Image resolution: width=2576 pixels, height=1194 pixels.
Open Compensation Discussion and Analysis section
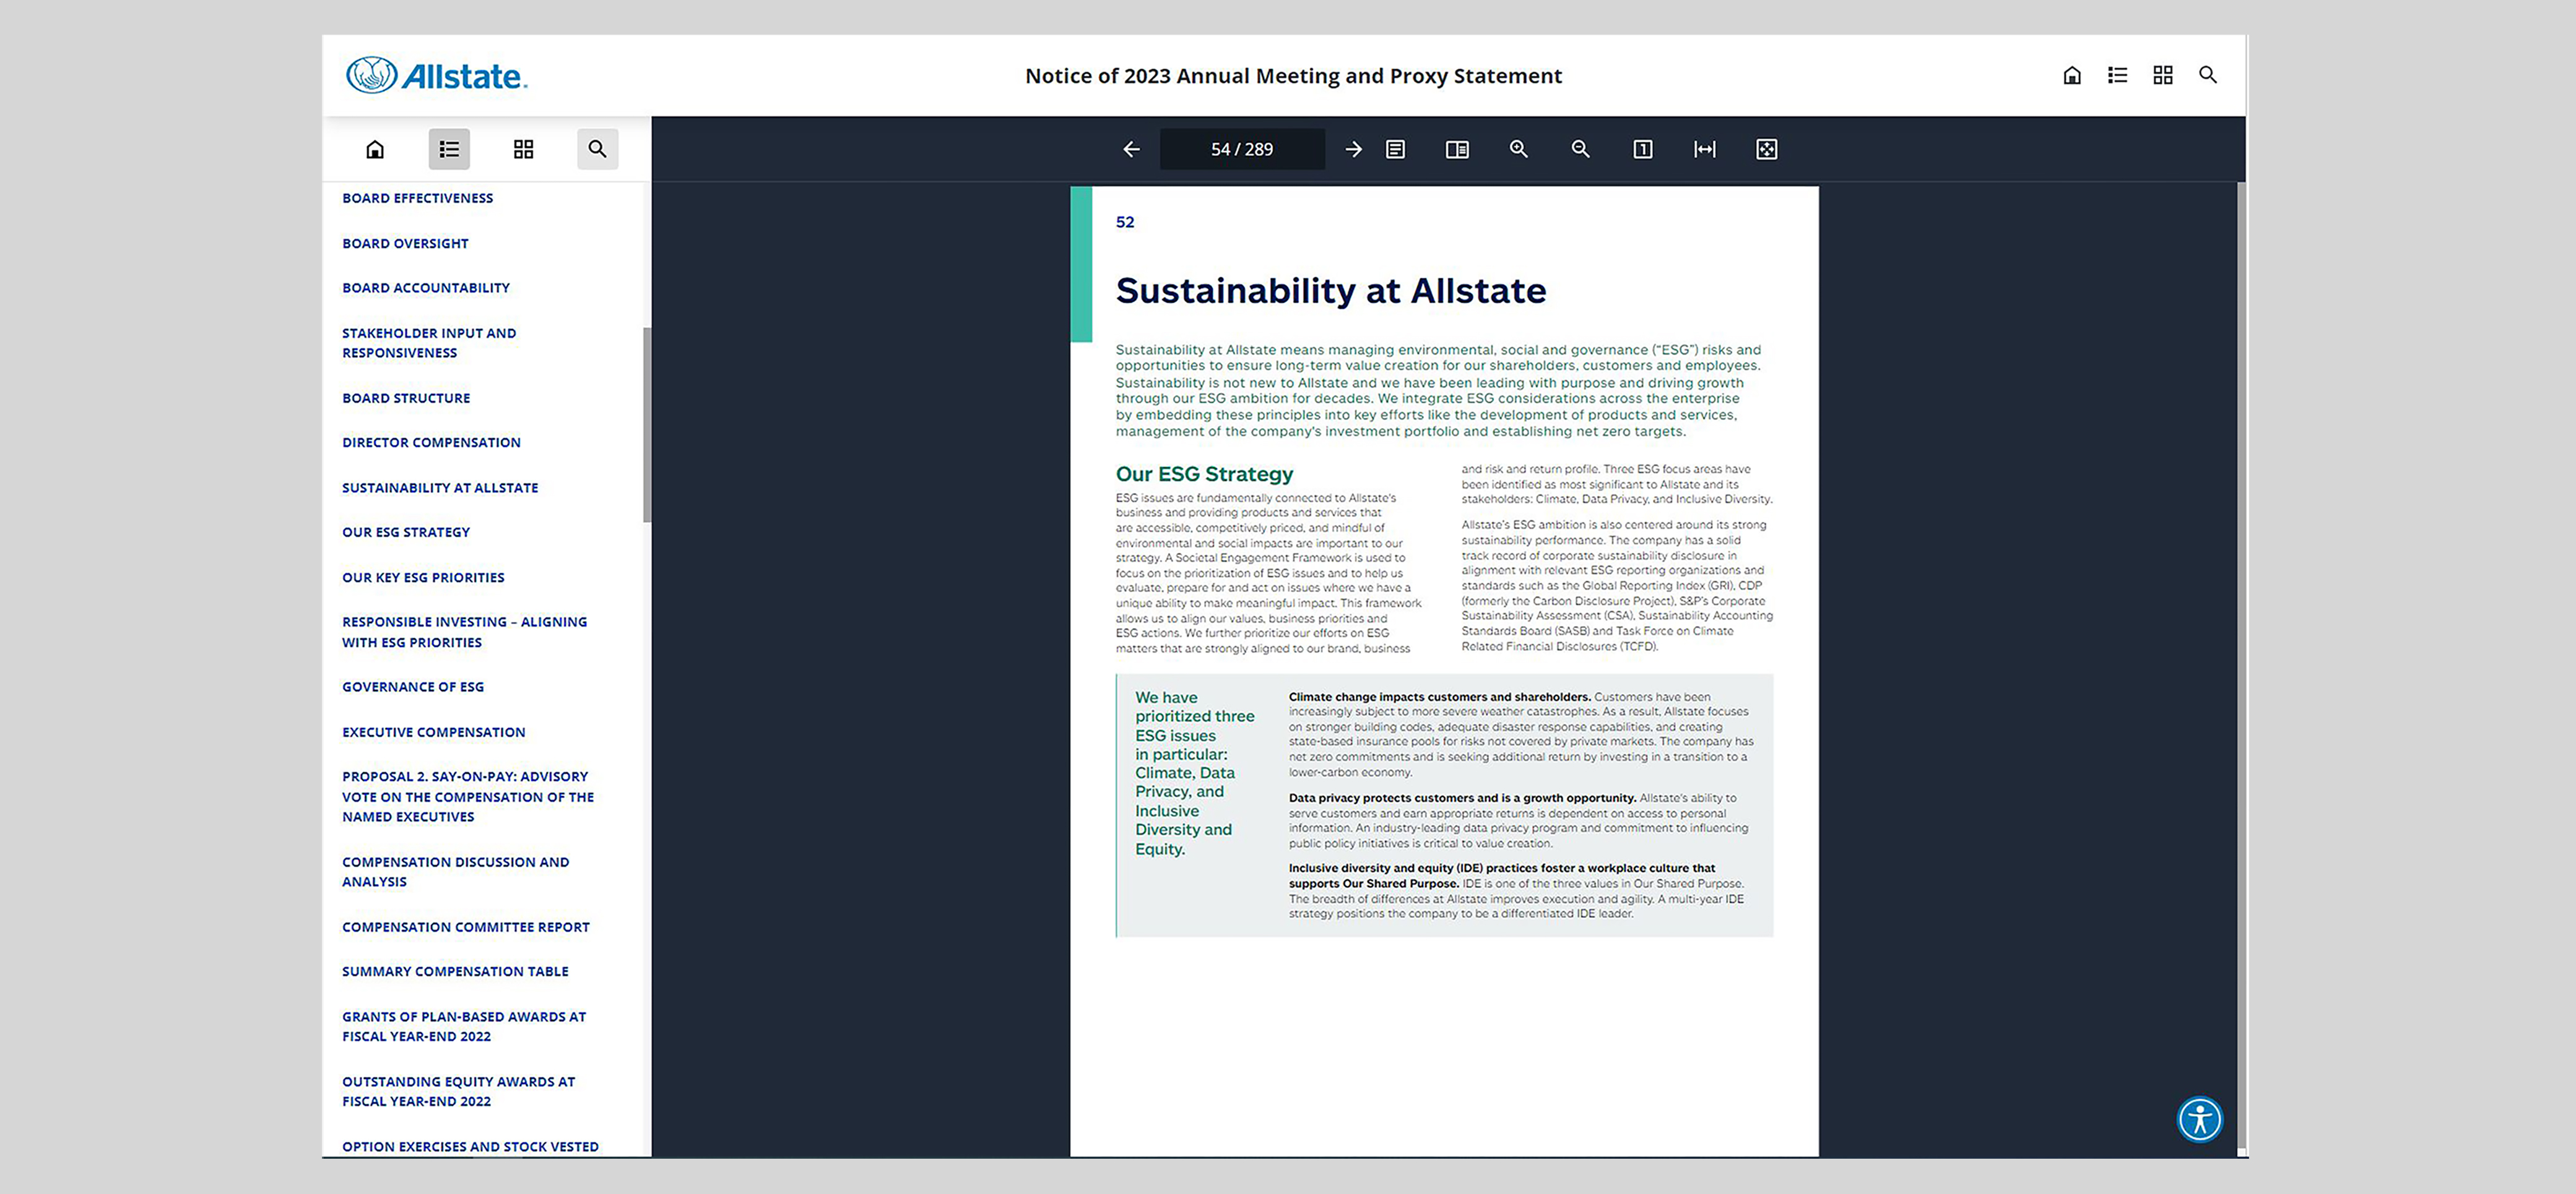[455, 871]
